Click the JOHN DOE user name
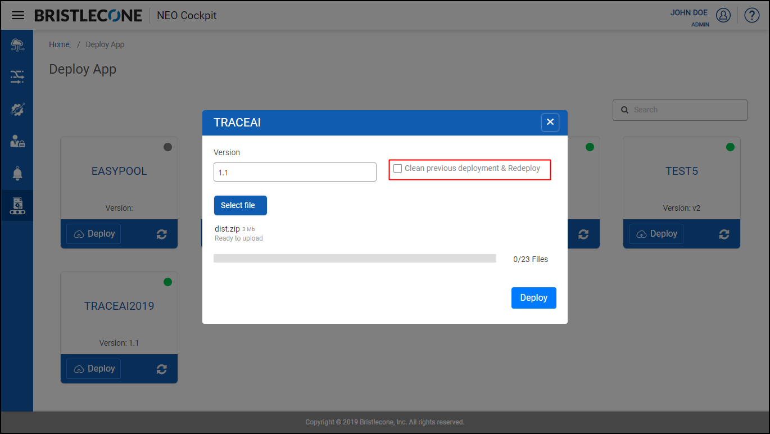The width and height of the screenshot is (770, 434). tap(689, 13)
